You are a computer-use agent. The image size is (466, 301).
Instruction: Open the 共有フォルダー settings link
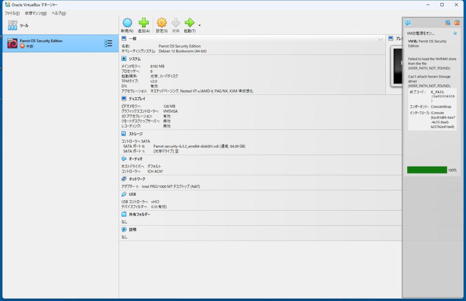[x=139, y=214]
